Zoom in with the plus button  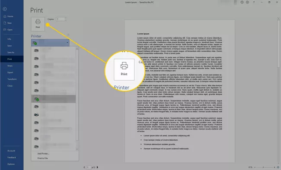[275, 167]
